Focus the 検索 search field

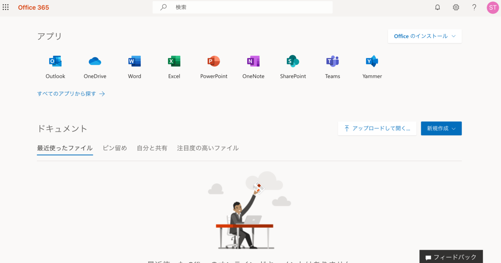243,8
